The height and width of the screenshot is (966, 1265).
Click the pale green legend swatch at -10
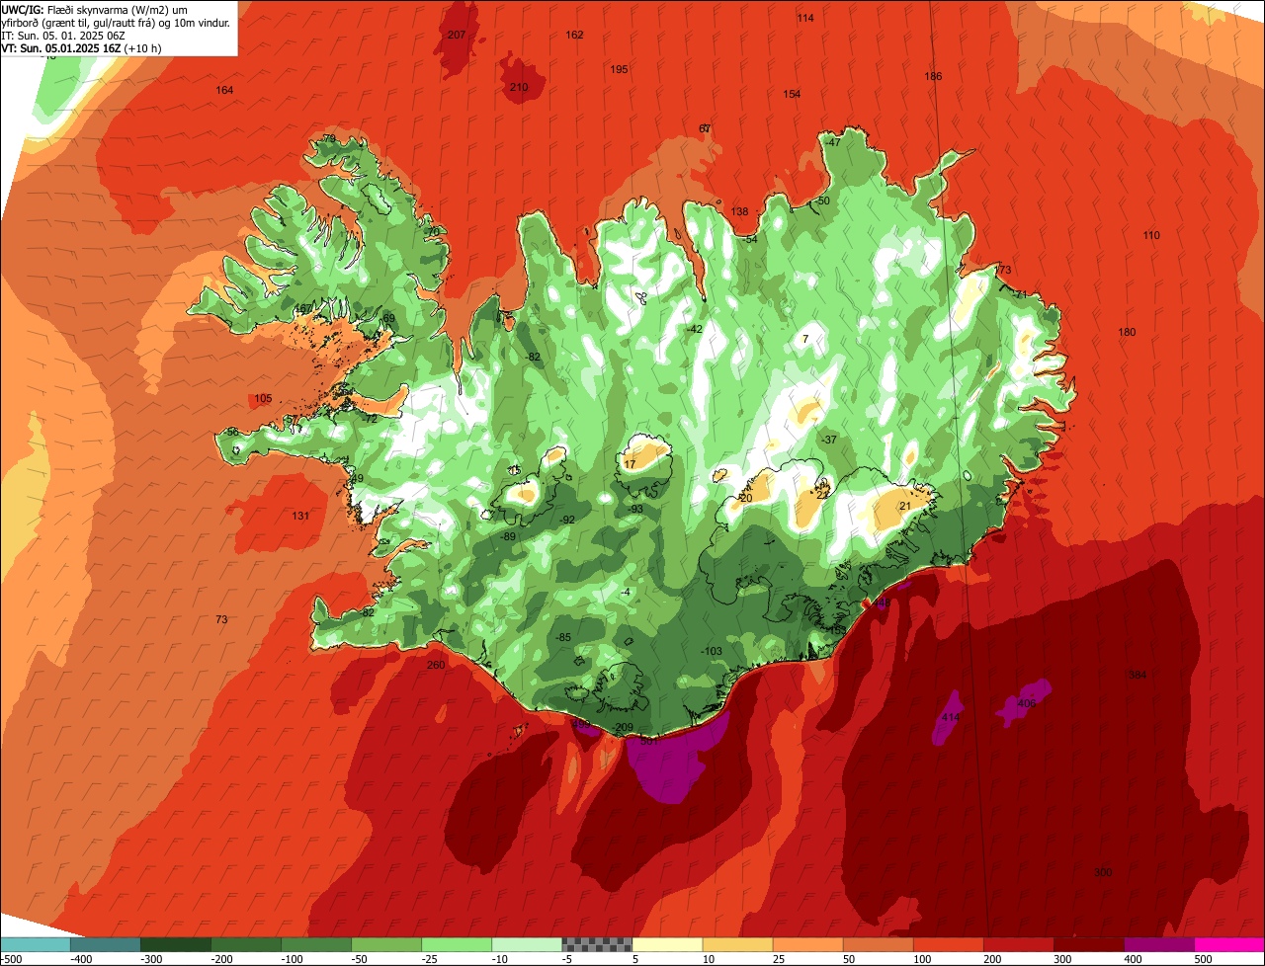tap(527, 944)
